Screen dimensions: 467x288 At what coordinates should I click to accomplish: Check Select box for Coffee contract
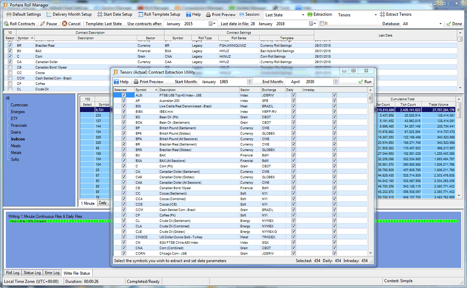click(x=10, y=84)
